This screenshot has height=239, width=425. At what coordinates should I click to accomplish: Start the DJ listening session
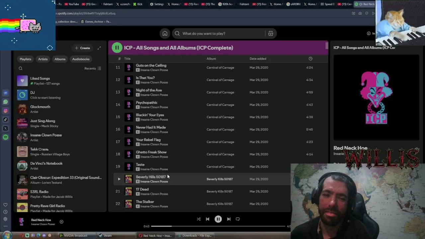point(60,95)
